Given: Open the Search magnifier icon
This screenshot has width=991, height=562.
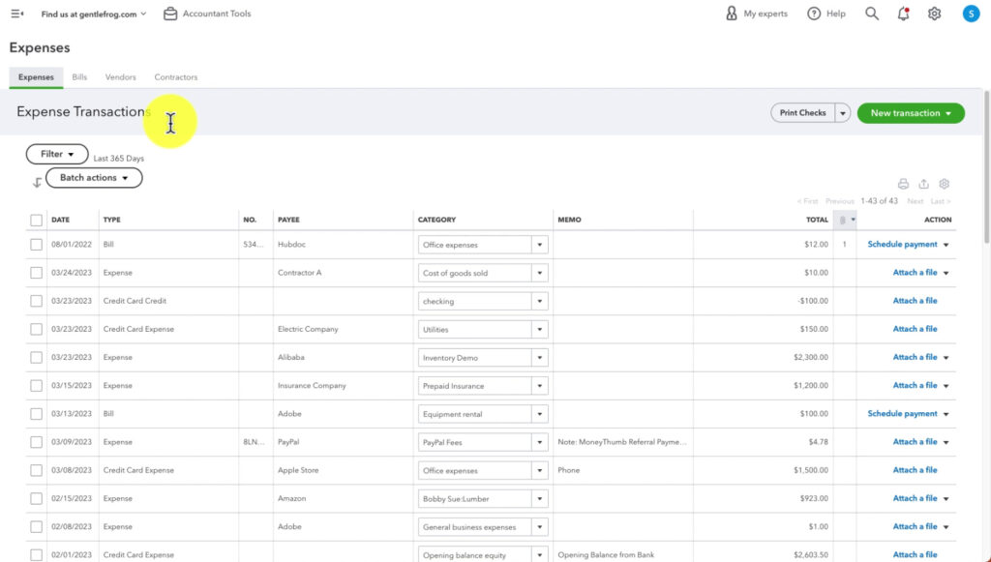Looking at the screenshot, I should coord(871,14).
